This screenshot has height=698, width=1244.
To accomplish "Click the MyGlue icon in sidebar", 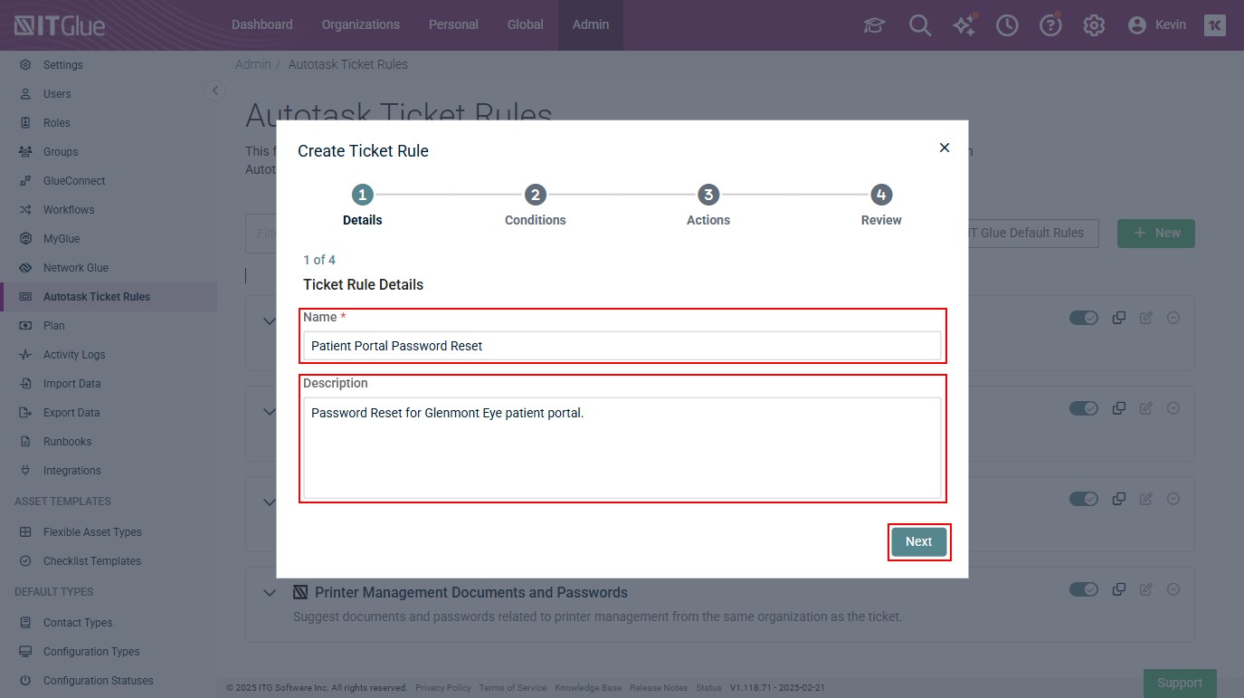I will click(x=25, y=239).
